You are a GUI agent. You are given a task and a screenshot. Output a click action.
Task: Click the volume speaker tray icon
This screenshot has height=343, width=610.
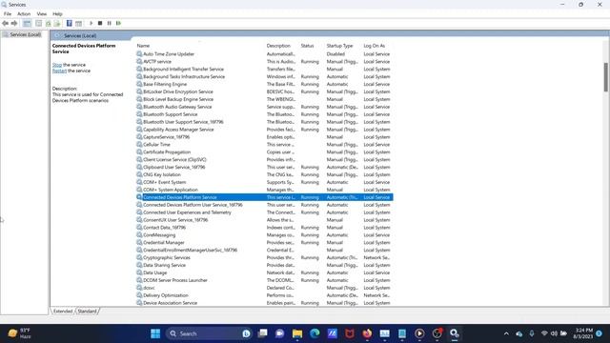click(554, 333)
